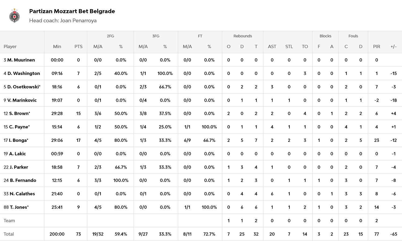Open player M. Muurinen's profile
402x241 pixels.
click(x=21, y=60)
